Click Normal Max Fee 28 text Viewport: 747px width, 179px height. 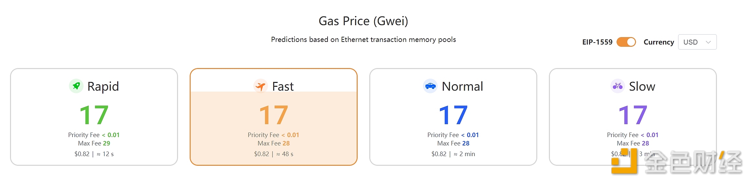pyautogui.click(x=453, y=143)
